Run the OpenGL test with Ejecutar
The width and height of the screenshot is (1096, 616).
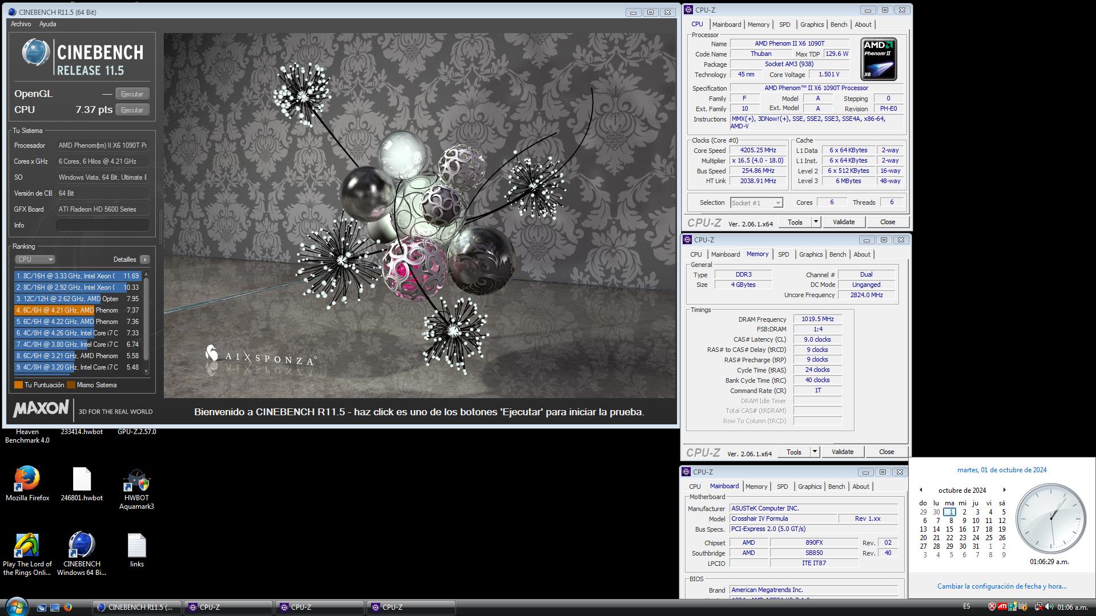click(132, 94)
